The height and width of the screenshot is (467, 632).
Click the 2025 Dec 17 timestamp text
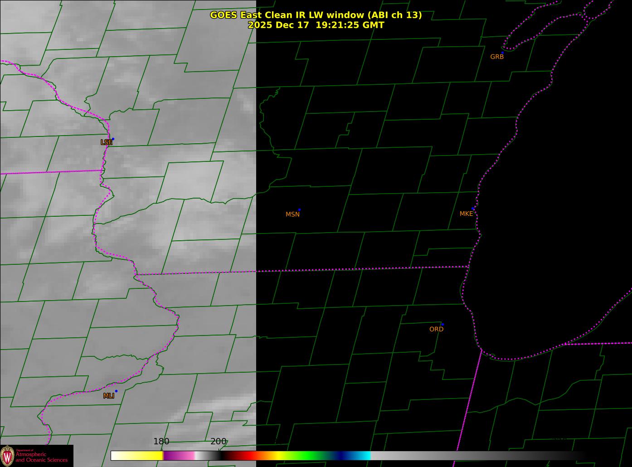[316, 25]
